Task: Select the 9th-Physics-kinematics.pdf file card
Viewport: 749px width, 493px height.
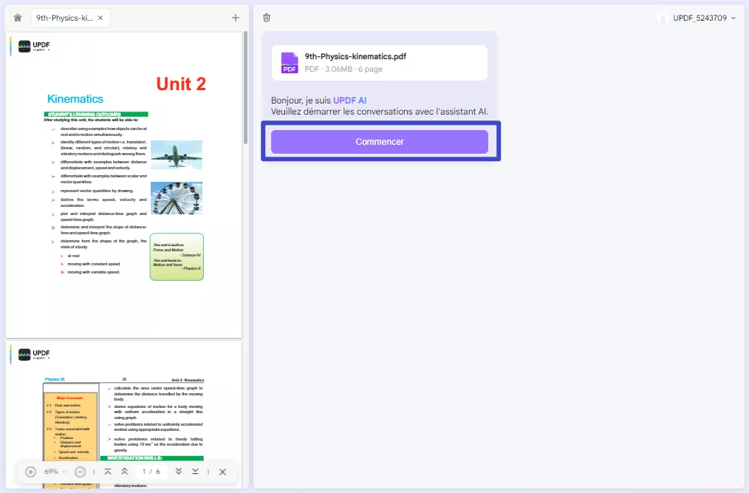Action: click(379, 62)
